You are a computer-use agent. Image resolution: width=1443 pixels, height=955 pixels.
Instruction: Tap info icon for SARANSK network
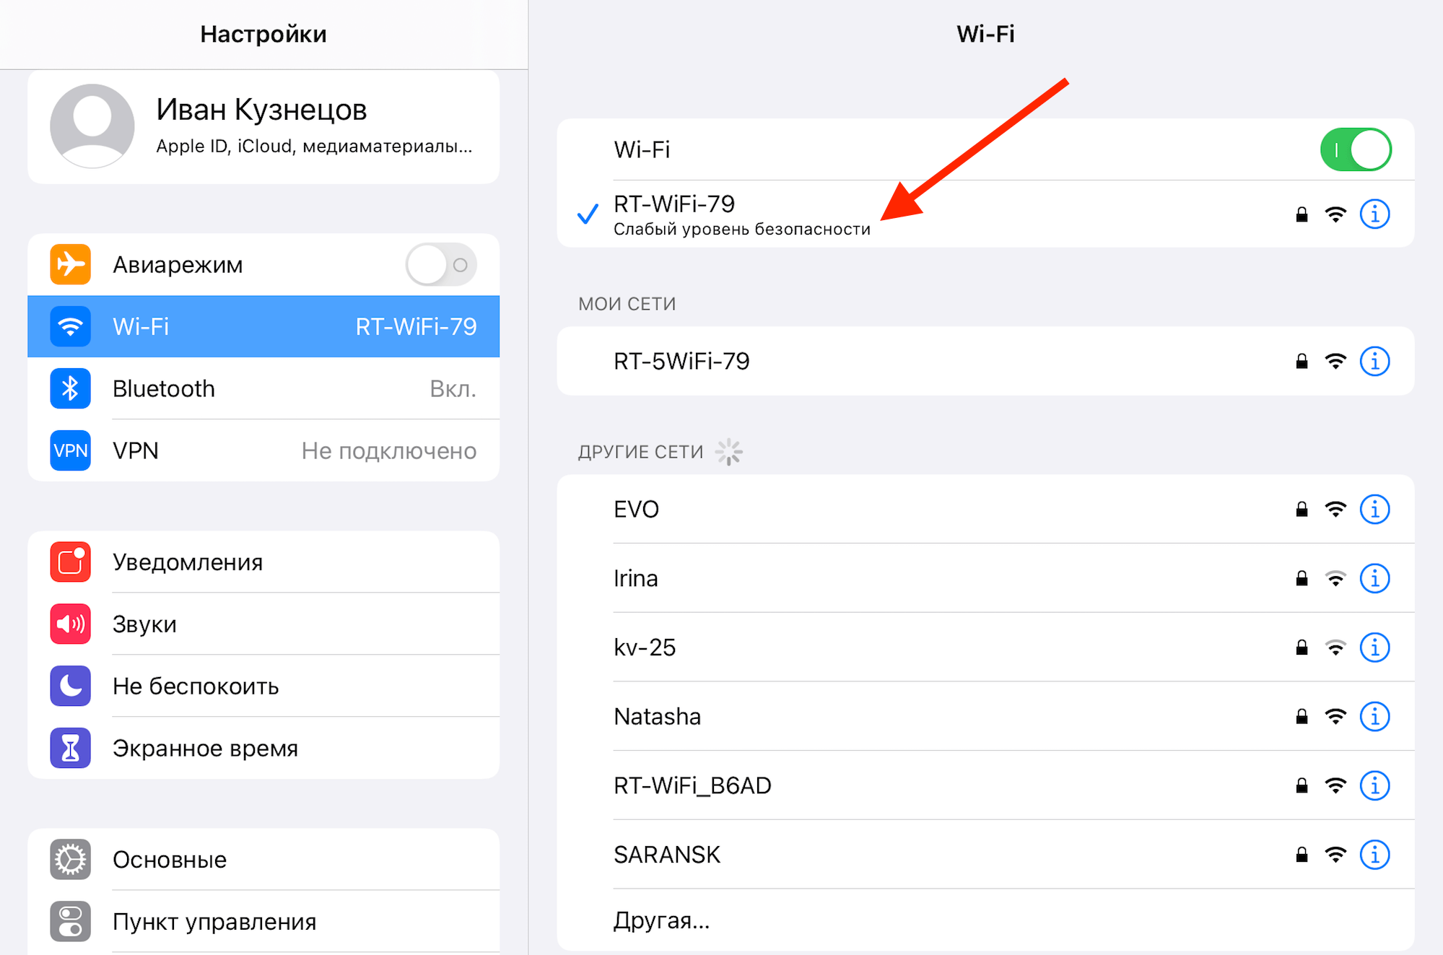(1374, 855)
